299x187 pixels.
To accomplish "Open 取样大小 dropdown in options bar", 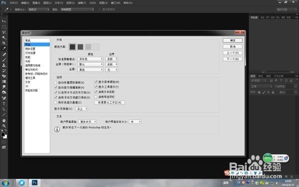I will point(38,9).
